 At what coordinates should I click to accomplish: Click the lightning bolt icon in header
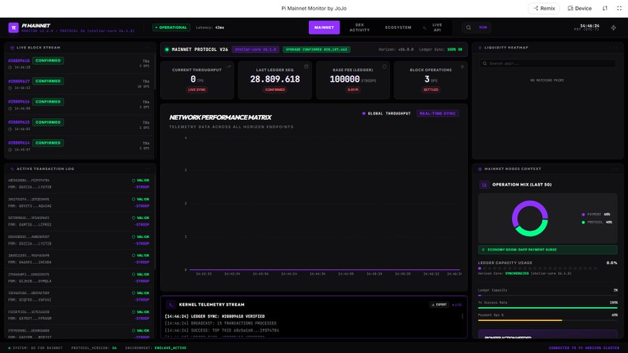tap(613, 28)
